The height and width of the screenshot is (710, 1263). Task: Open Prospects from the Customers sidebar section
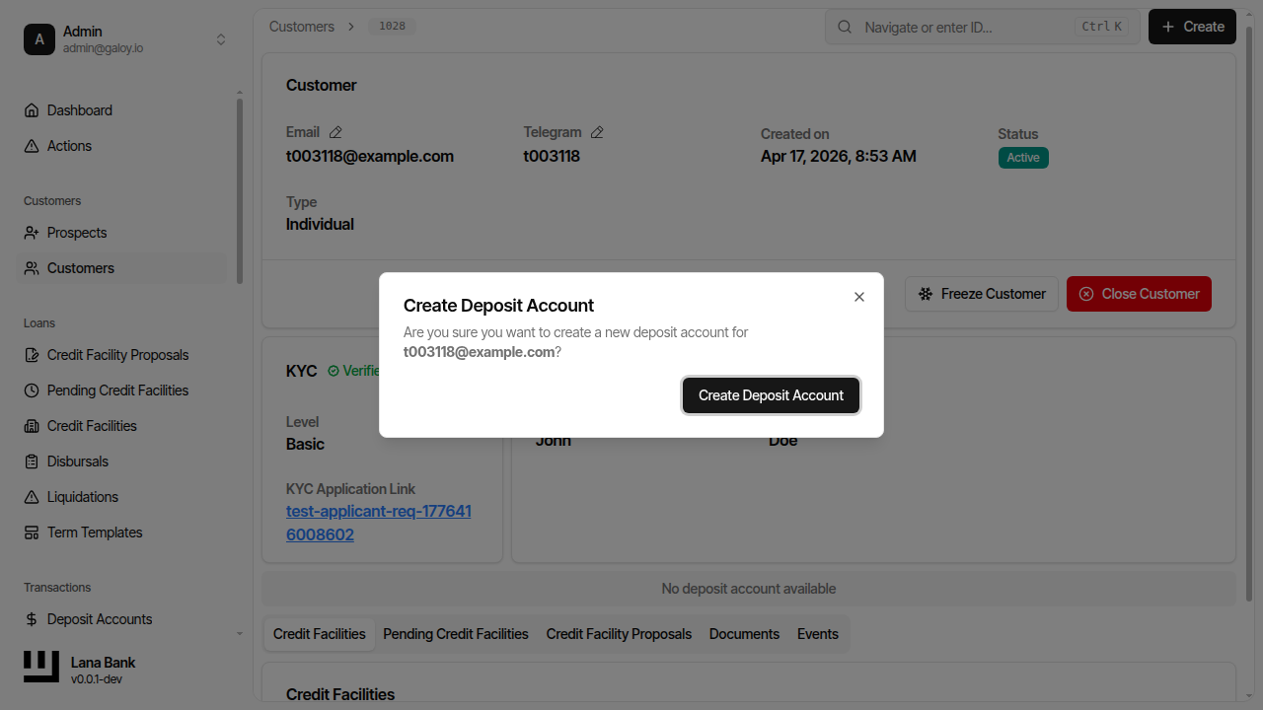[76, 233]
